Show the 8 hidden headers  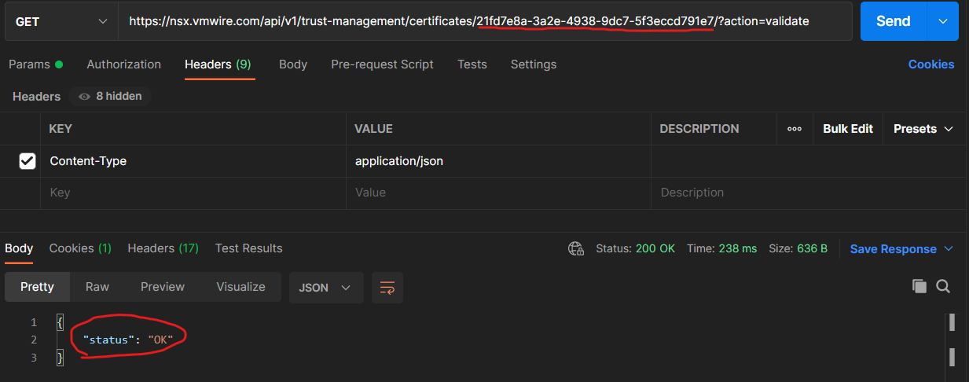click(110, 96)
